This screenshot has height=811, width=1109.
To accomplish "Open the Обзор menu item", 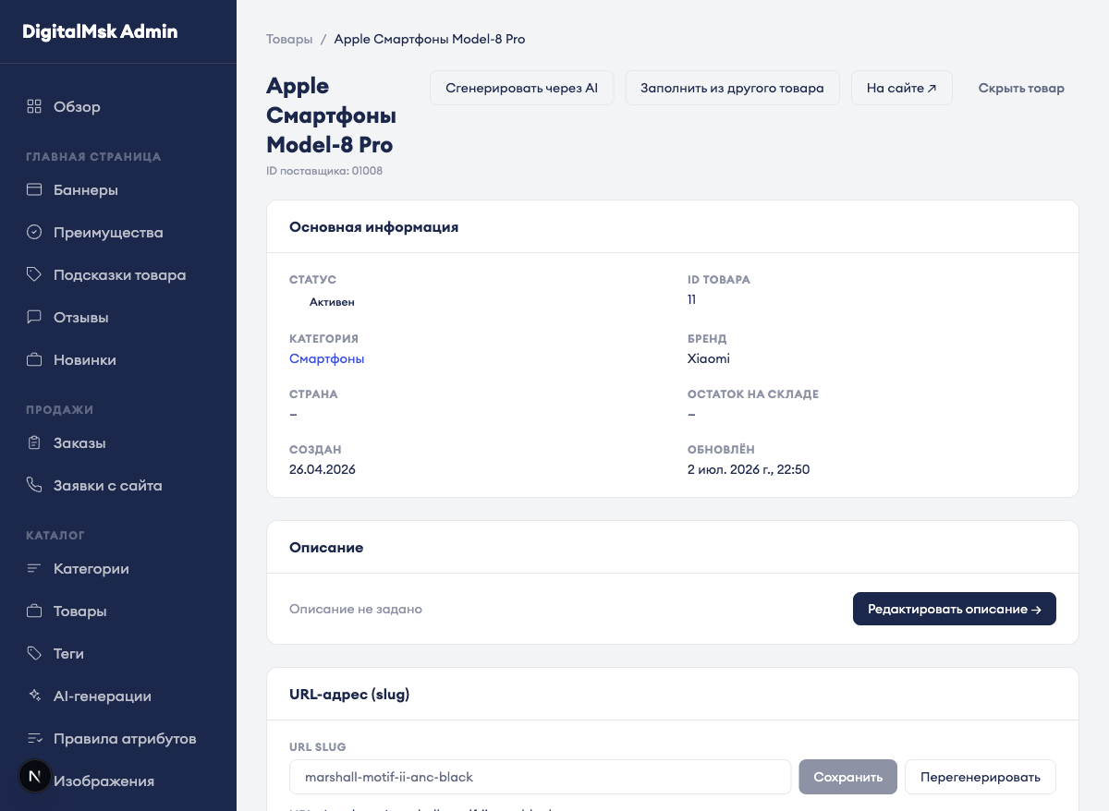I will (x=118, y=106).
